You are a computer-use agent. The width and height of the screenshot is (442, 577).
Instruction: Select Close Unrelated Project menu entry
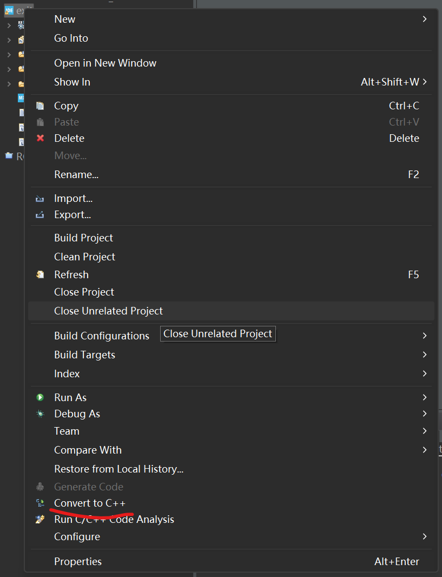(108, 311)
